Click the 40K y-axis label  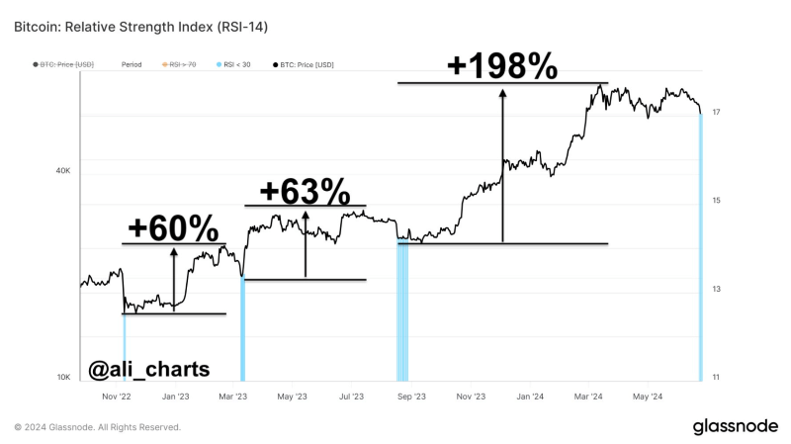pyautogui.click(x=63, y=170)
